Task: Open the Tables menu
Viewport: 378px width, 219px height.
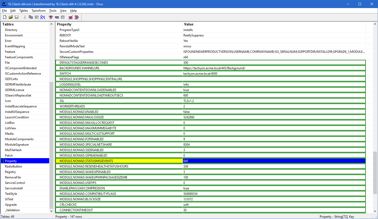Action: (23, 11)
